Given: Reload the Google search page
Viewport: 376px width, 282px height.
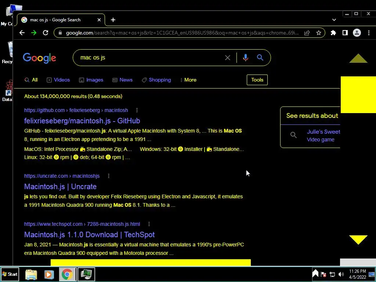Looking at the screenshot, I should [46, 33].
